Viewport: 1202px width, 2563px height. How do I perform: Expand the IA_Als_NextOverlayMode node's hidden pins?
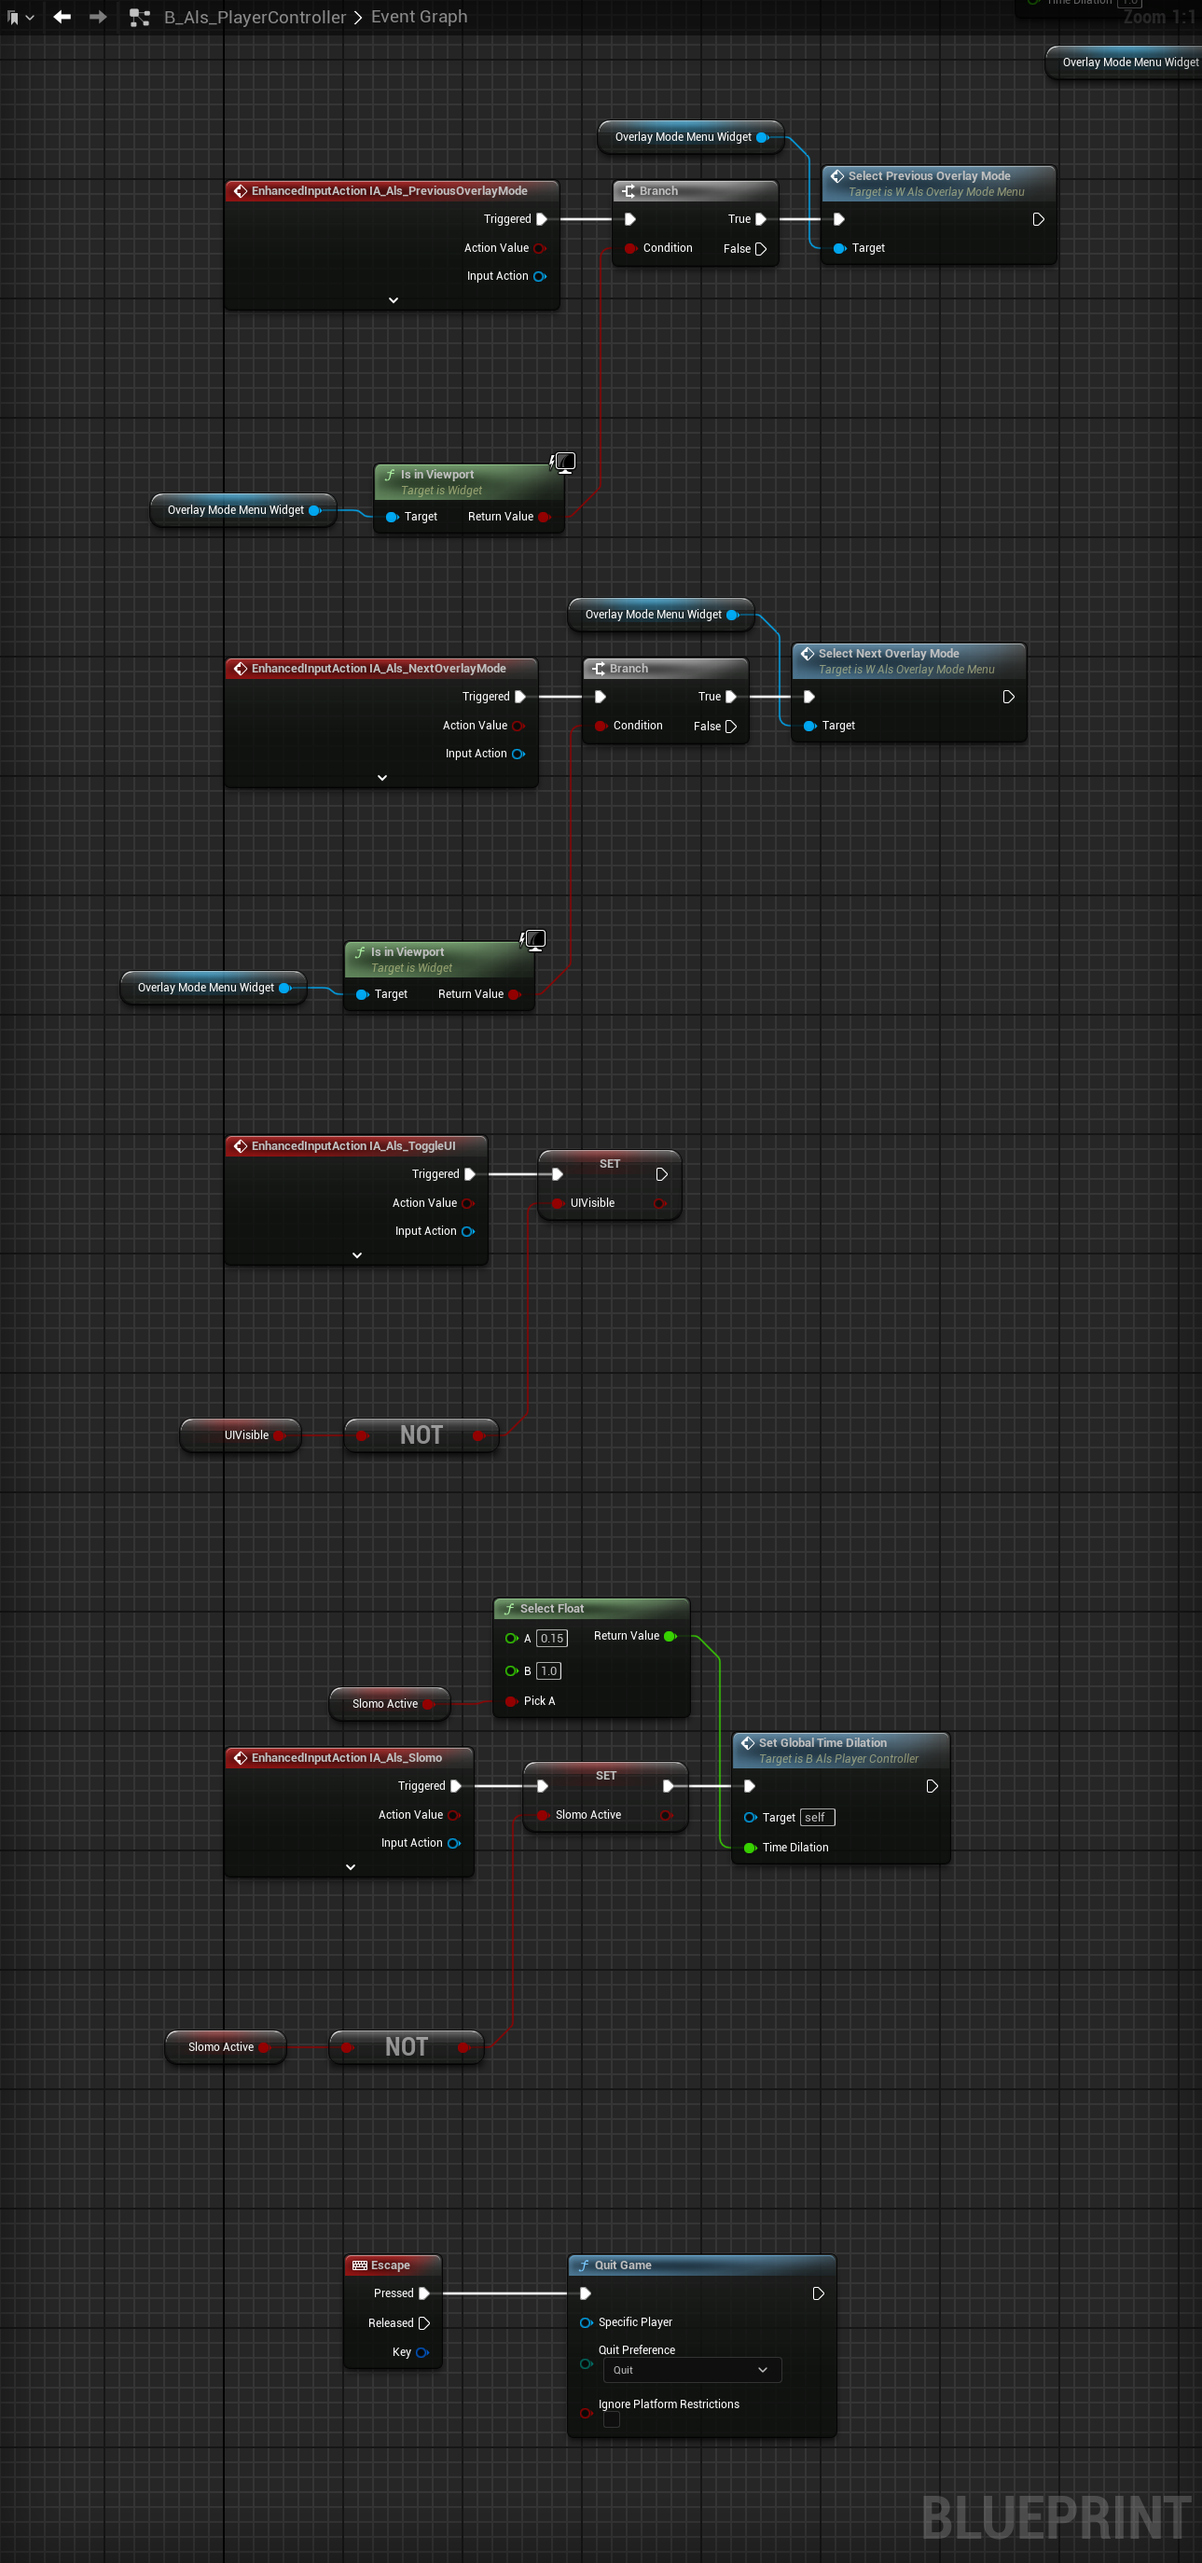pos(382,777)
